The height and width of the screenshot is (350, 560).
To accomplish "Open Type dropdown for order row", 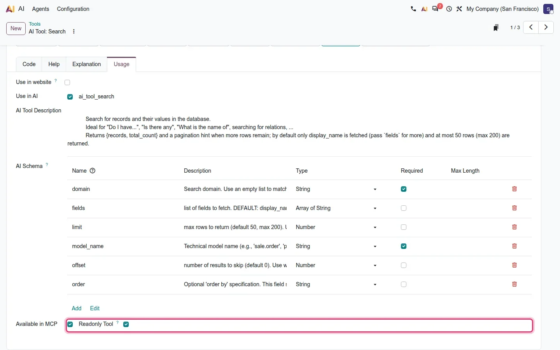I will [x=336, y=284].
